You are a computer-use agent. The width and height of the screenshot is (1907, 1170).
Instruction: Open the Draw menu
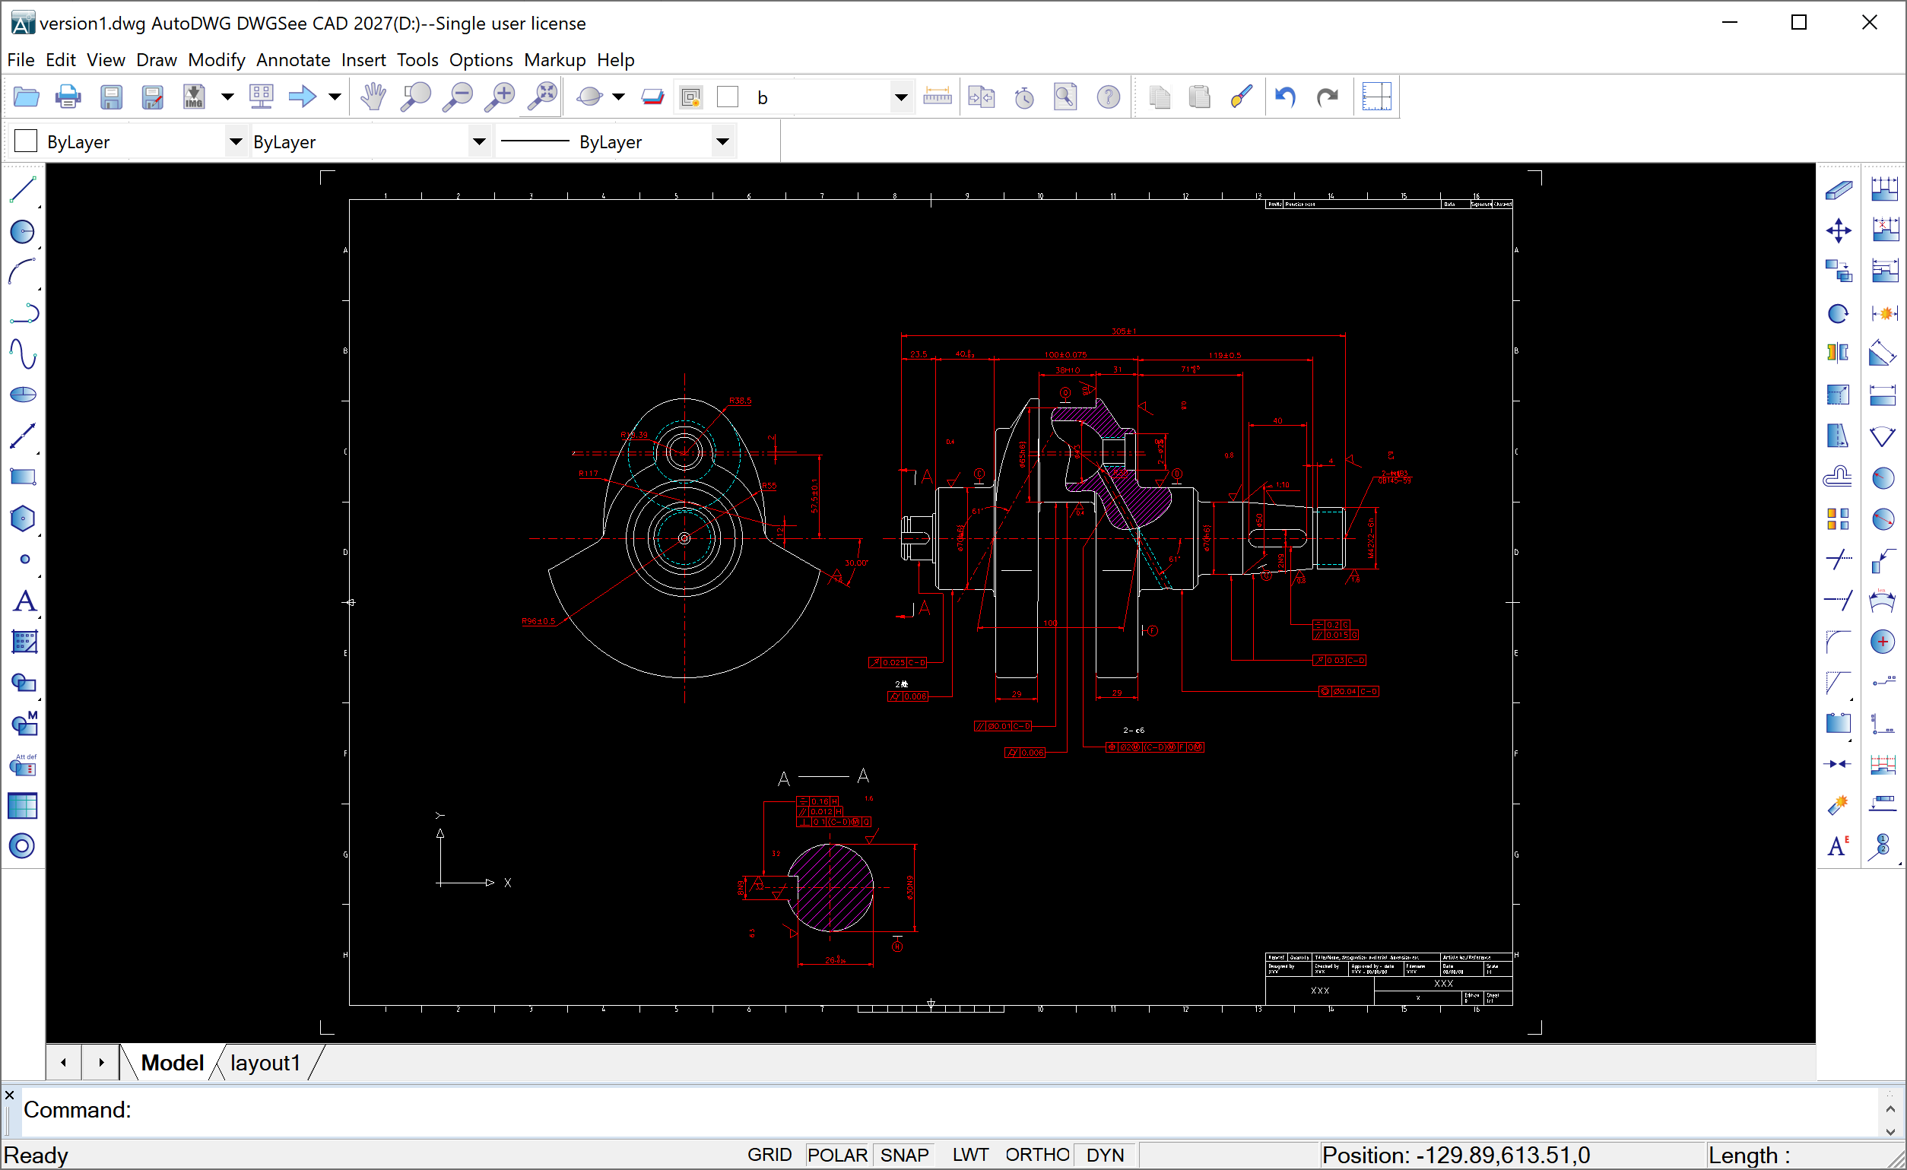click(x=157, y=59)
